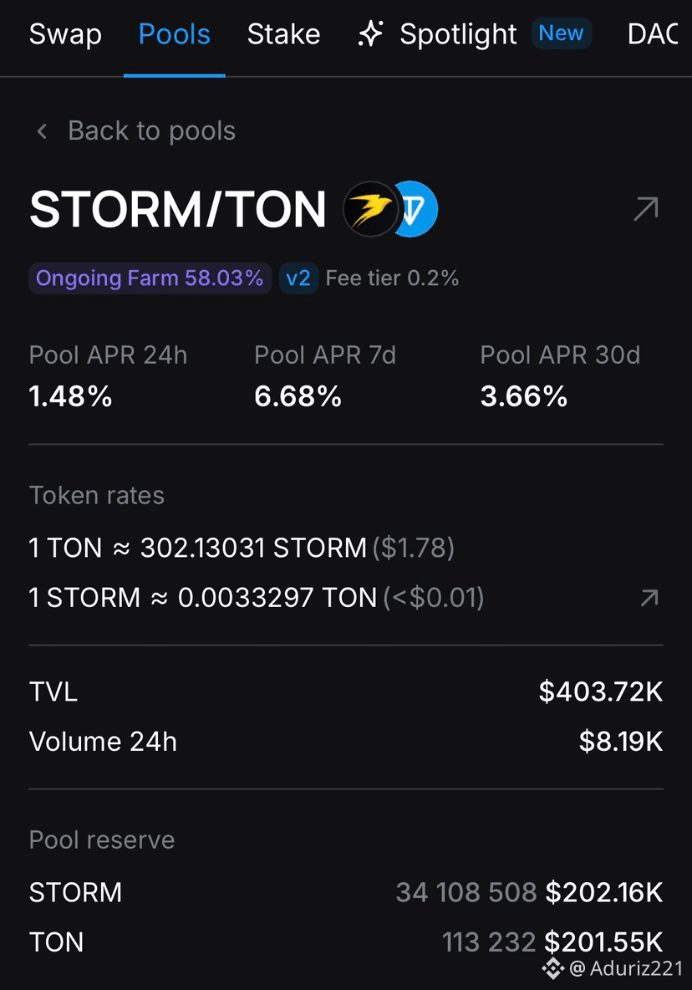Click the TVL value $403.72K
Screen dimensions: 692x990
point(601,692)
